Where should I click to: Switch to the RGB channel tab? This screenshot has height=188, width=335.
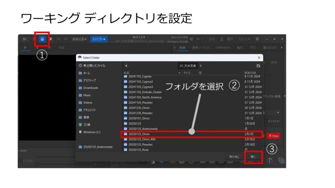[x=61, y=48]
